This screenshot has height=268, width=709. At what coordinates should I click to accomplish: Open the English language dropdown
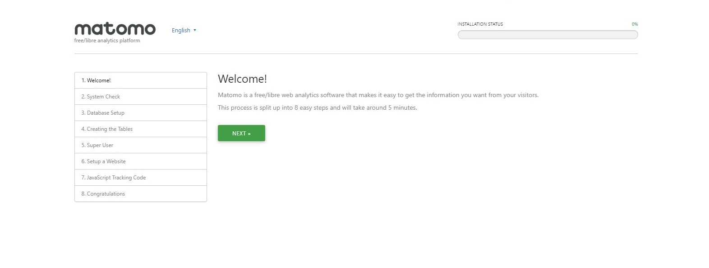[181, 31]
